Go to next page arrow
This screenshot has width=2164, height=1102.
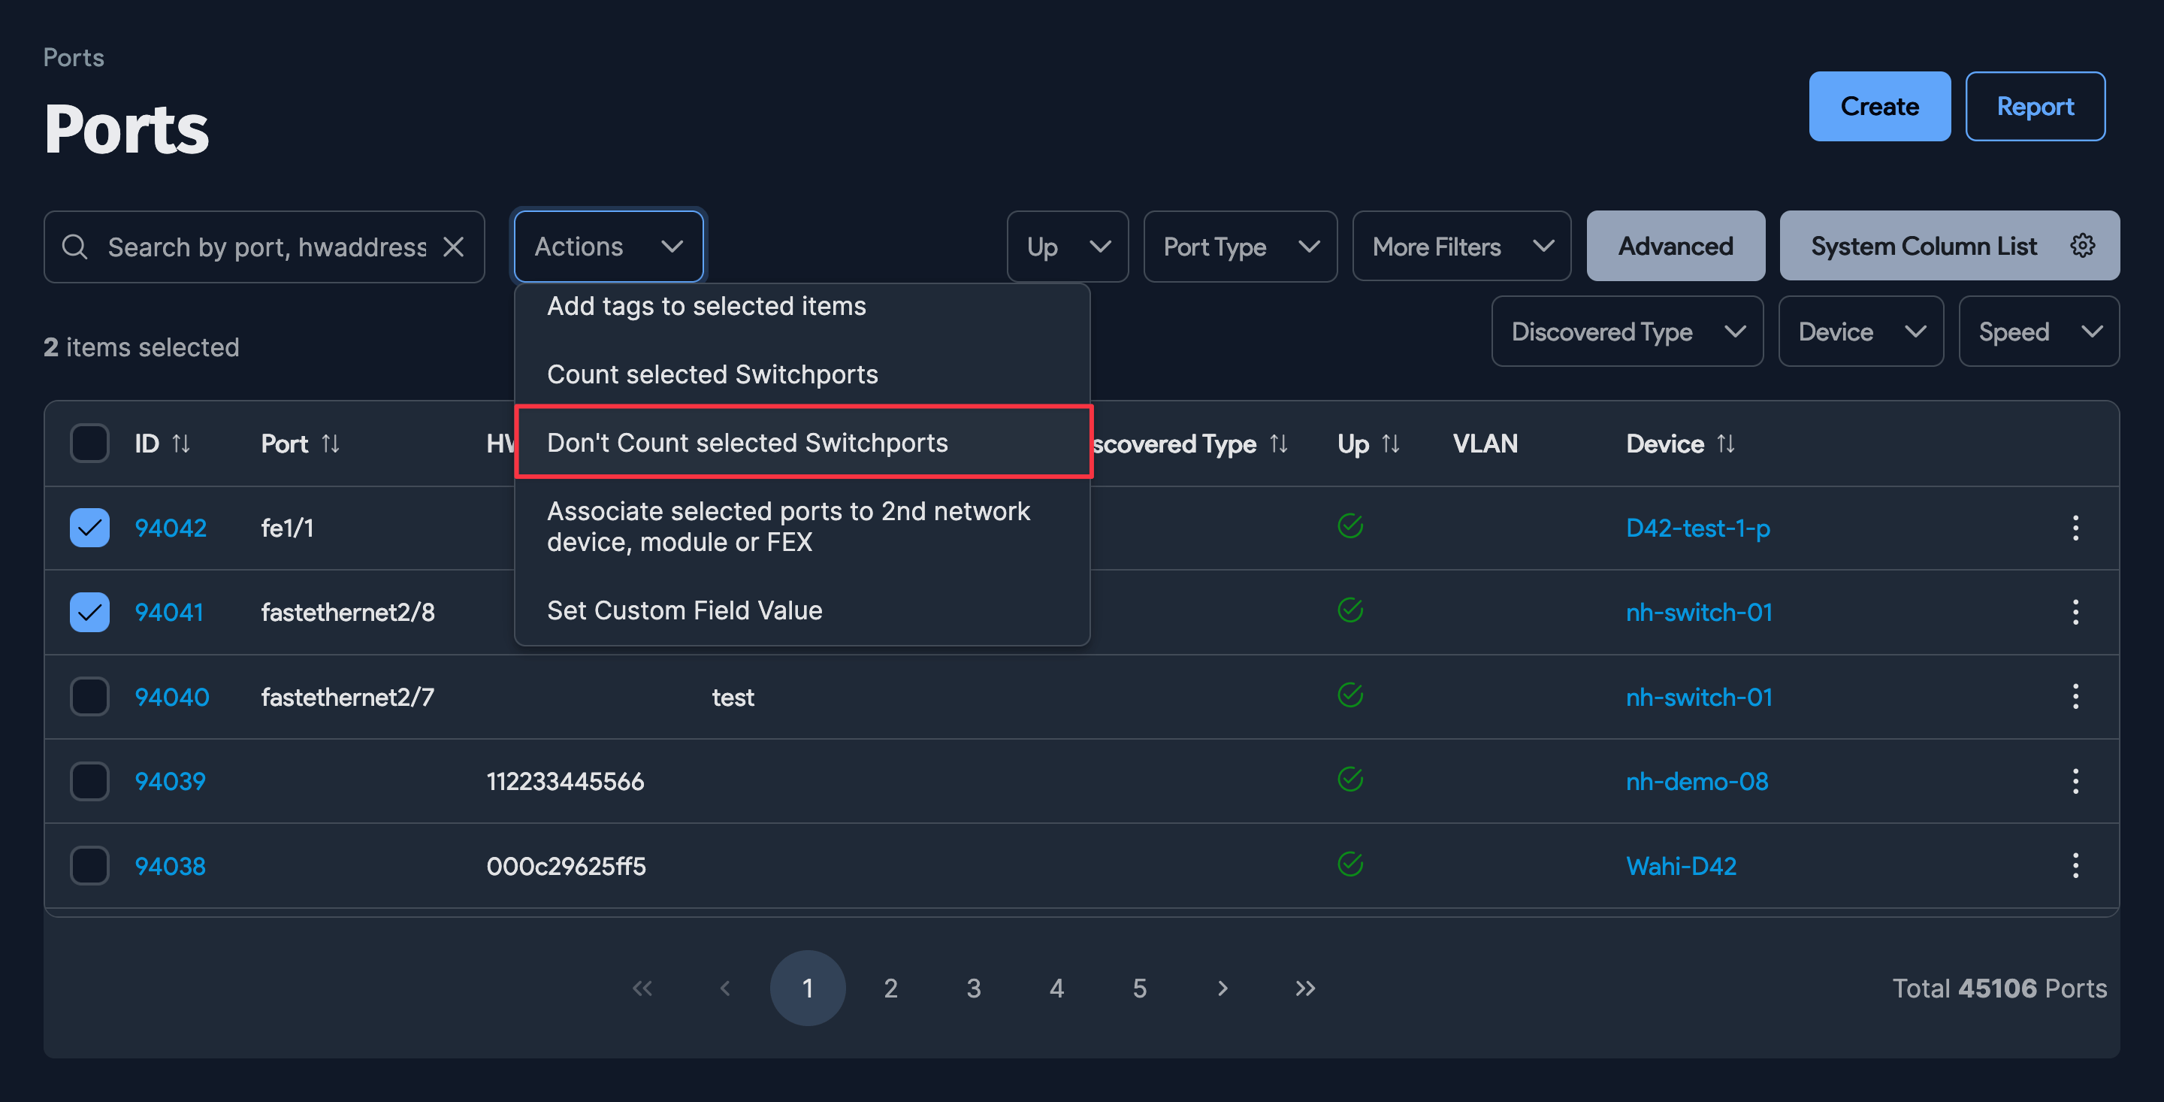[1223, 988]
